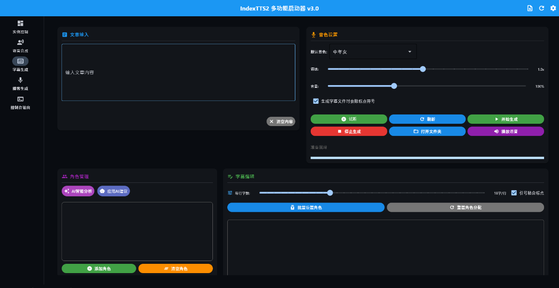
Task: Click the 语速 speed slider handle
Action: (423, 69)
